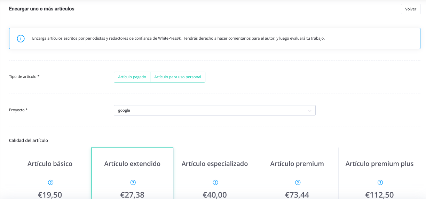
Task: Click the Proyecto dropdown chevron arrow
Action: [x=310, y=111]
